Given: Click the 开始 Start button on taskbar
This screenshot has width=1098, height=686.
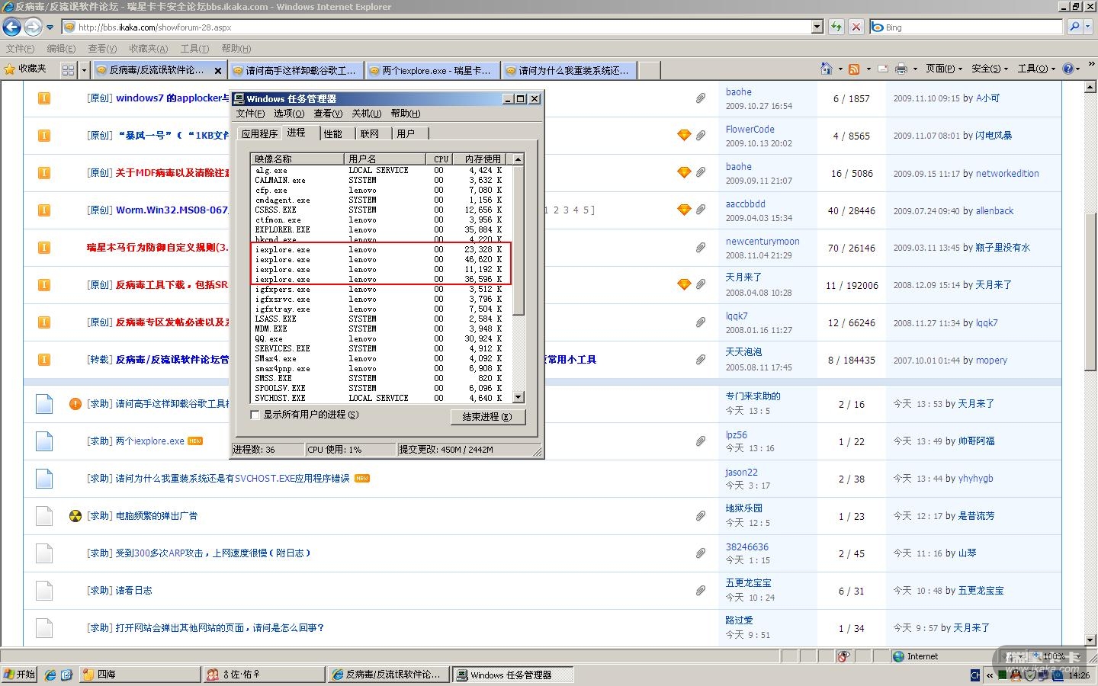Looking at the screenshot, I should [20, 675].
